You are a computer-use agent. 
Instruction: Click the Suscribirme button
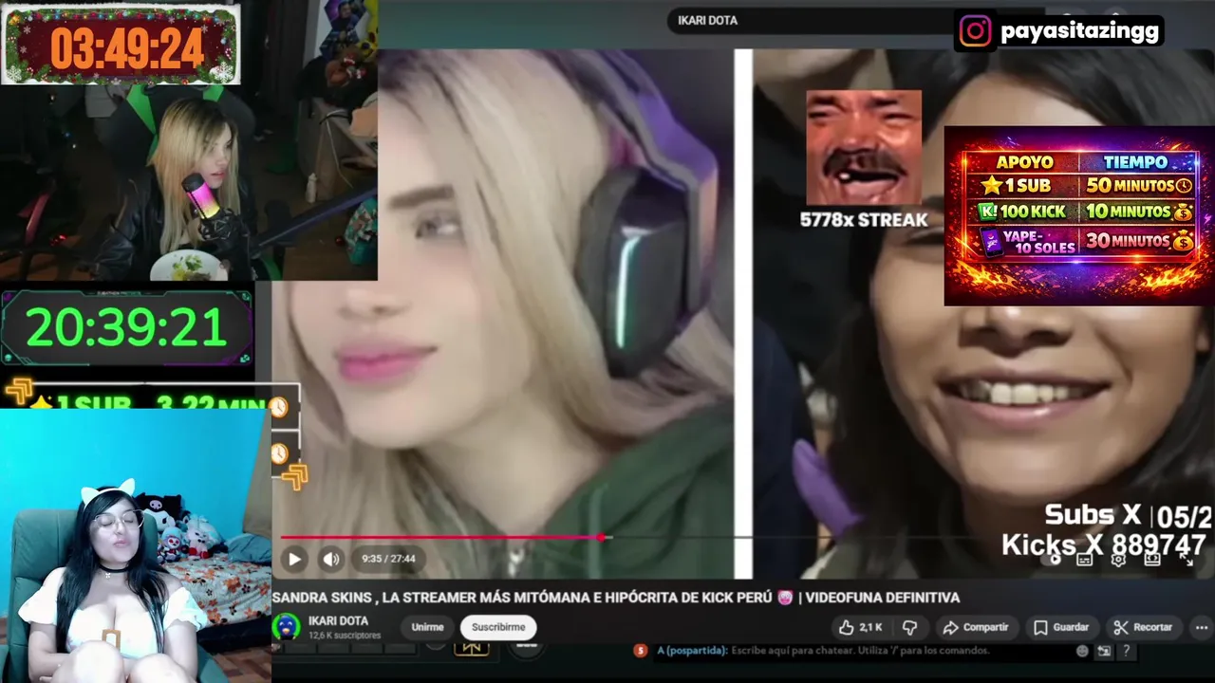coord(498,627)
